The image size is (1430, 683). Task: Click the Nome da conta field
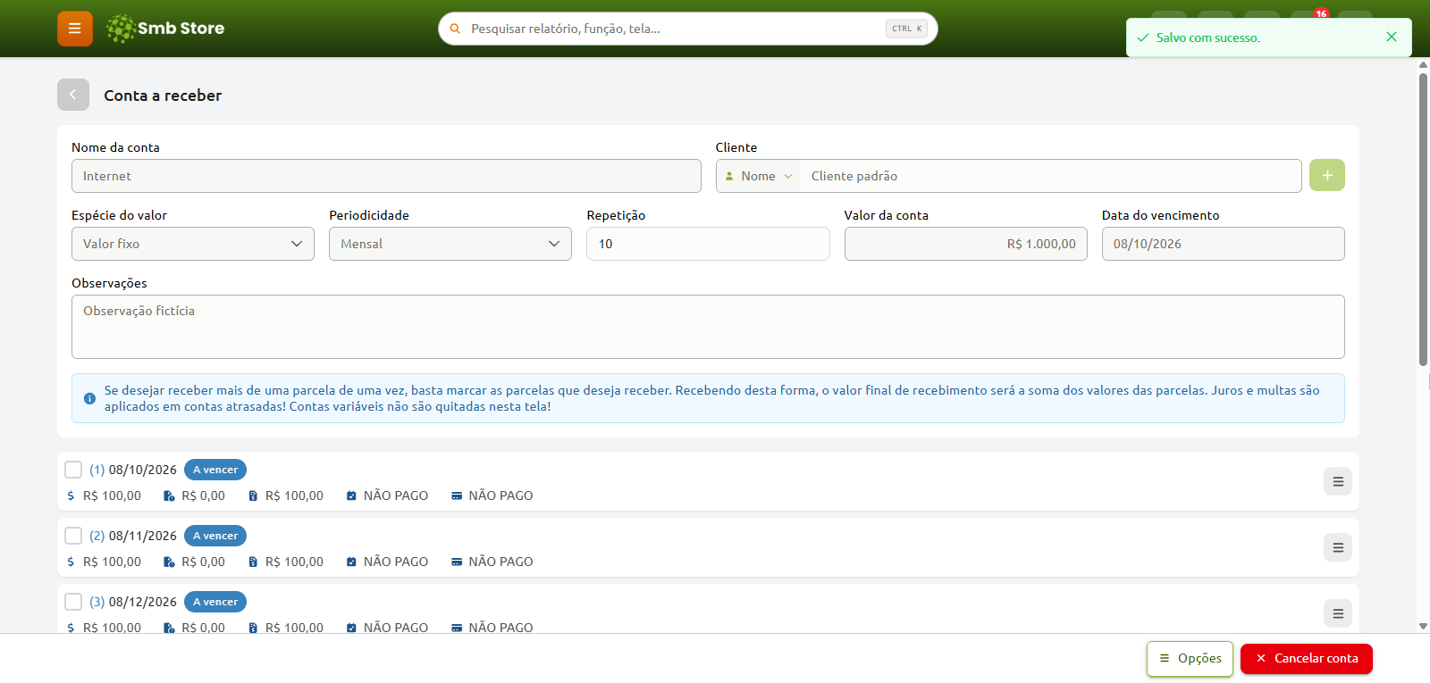tap(386, 176)
